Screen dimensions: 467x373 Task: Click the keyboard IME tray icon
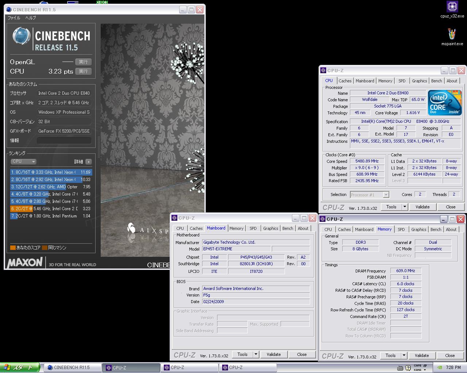[x=400, y=368]
